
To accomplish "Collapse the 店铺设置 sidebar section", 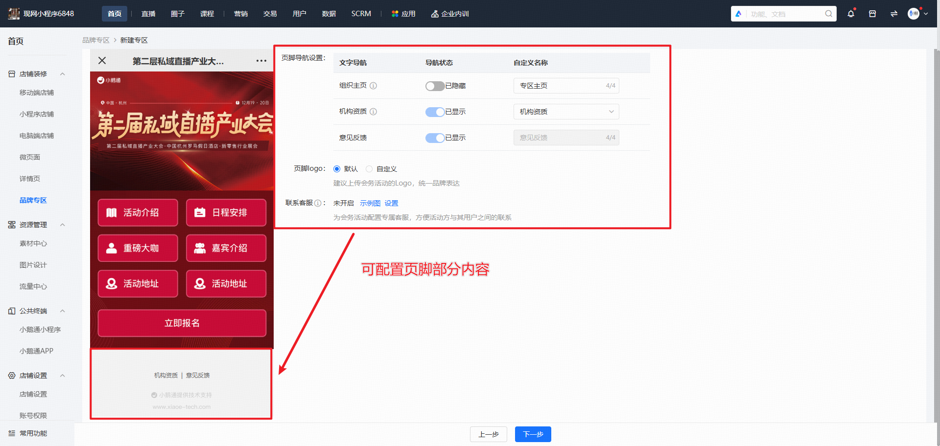I will (x=63, y=376).
